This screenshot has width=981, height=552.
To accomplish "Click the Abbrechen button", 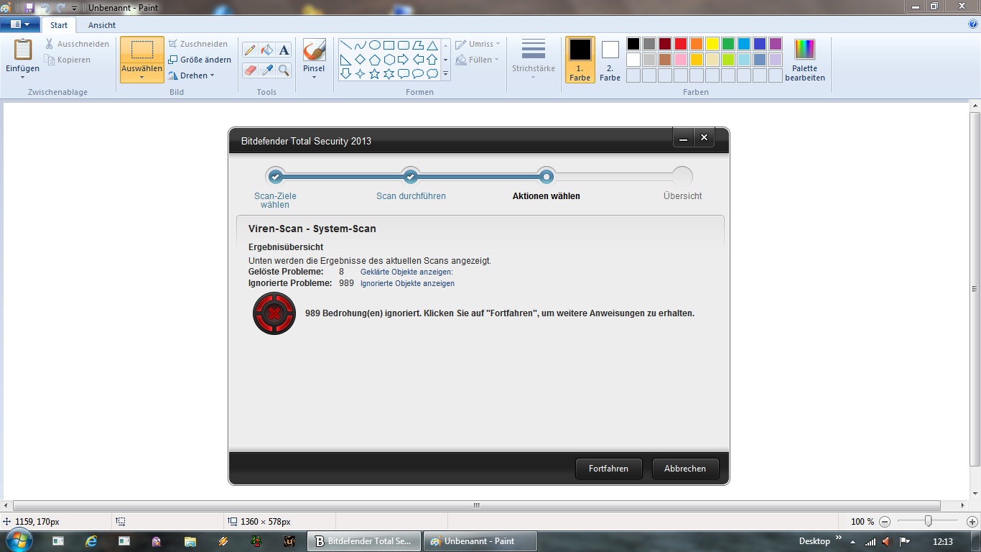I will coord(685,469).
